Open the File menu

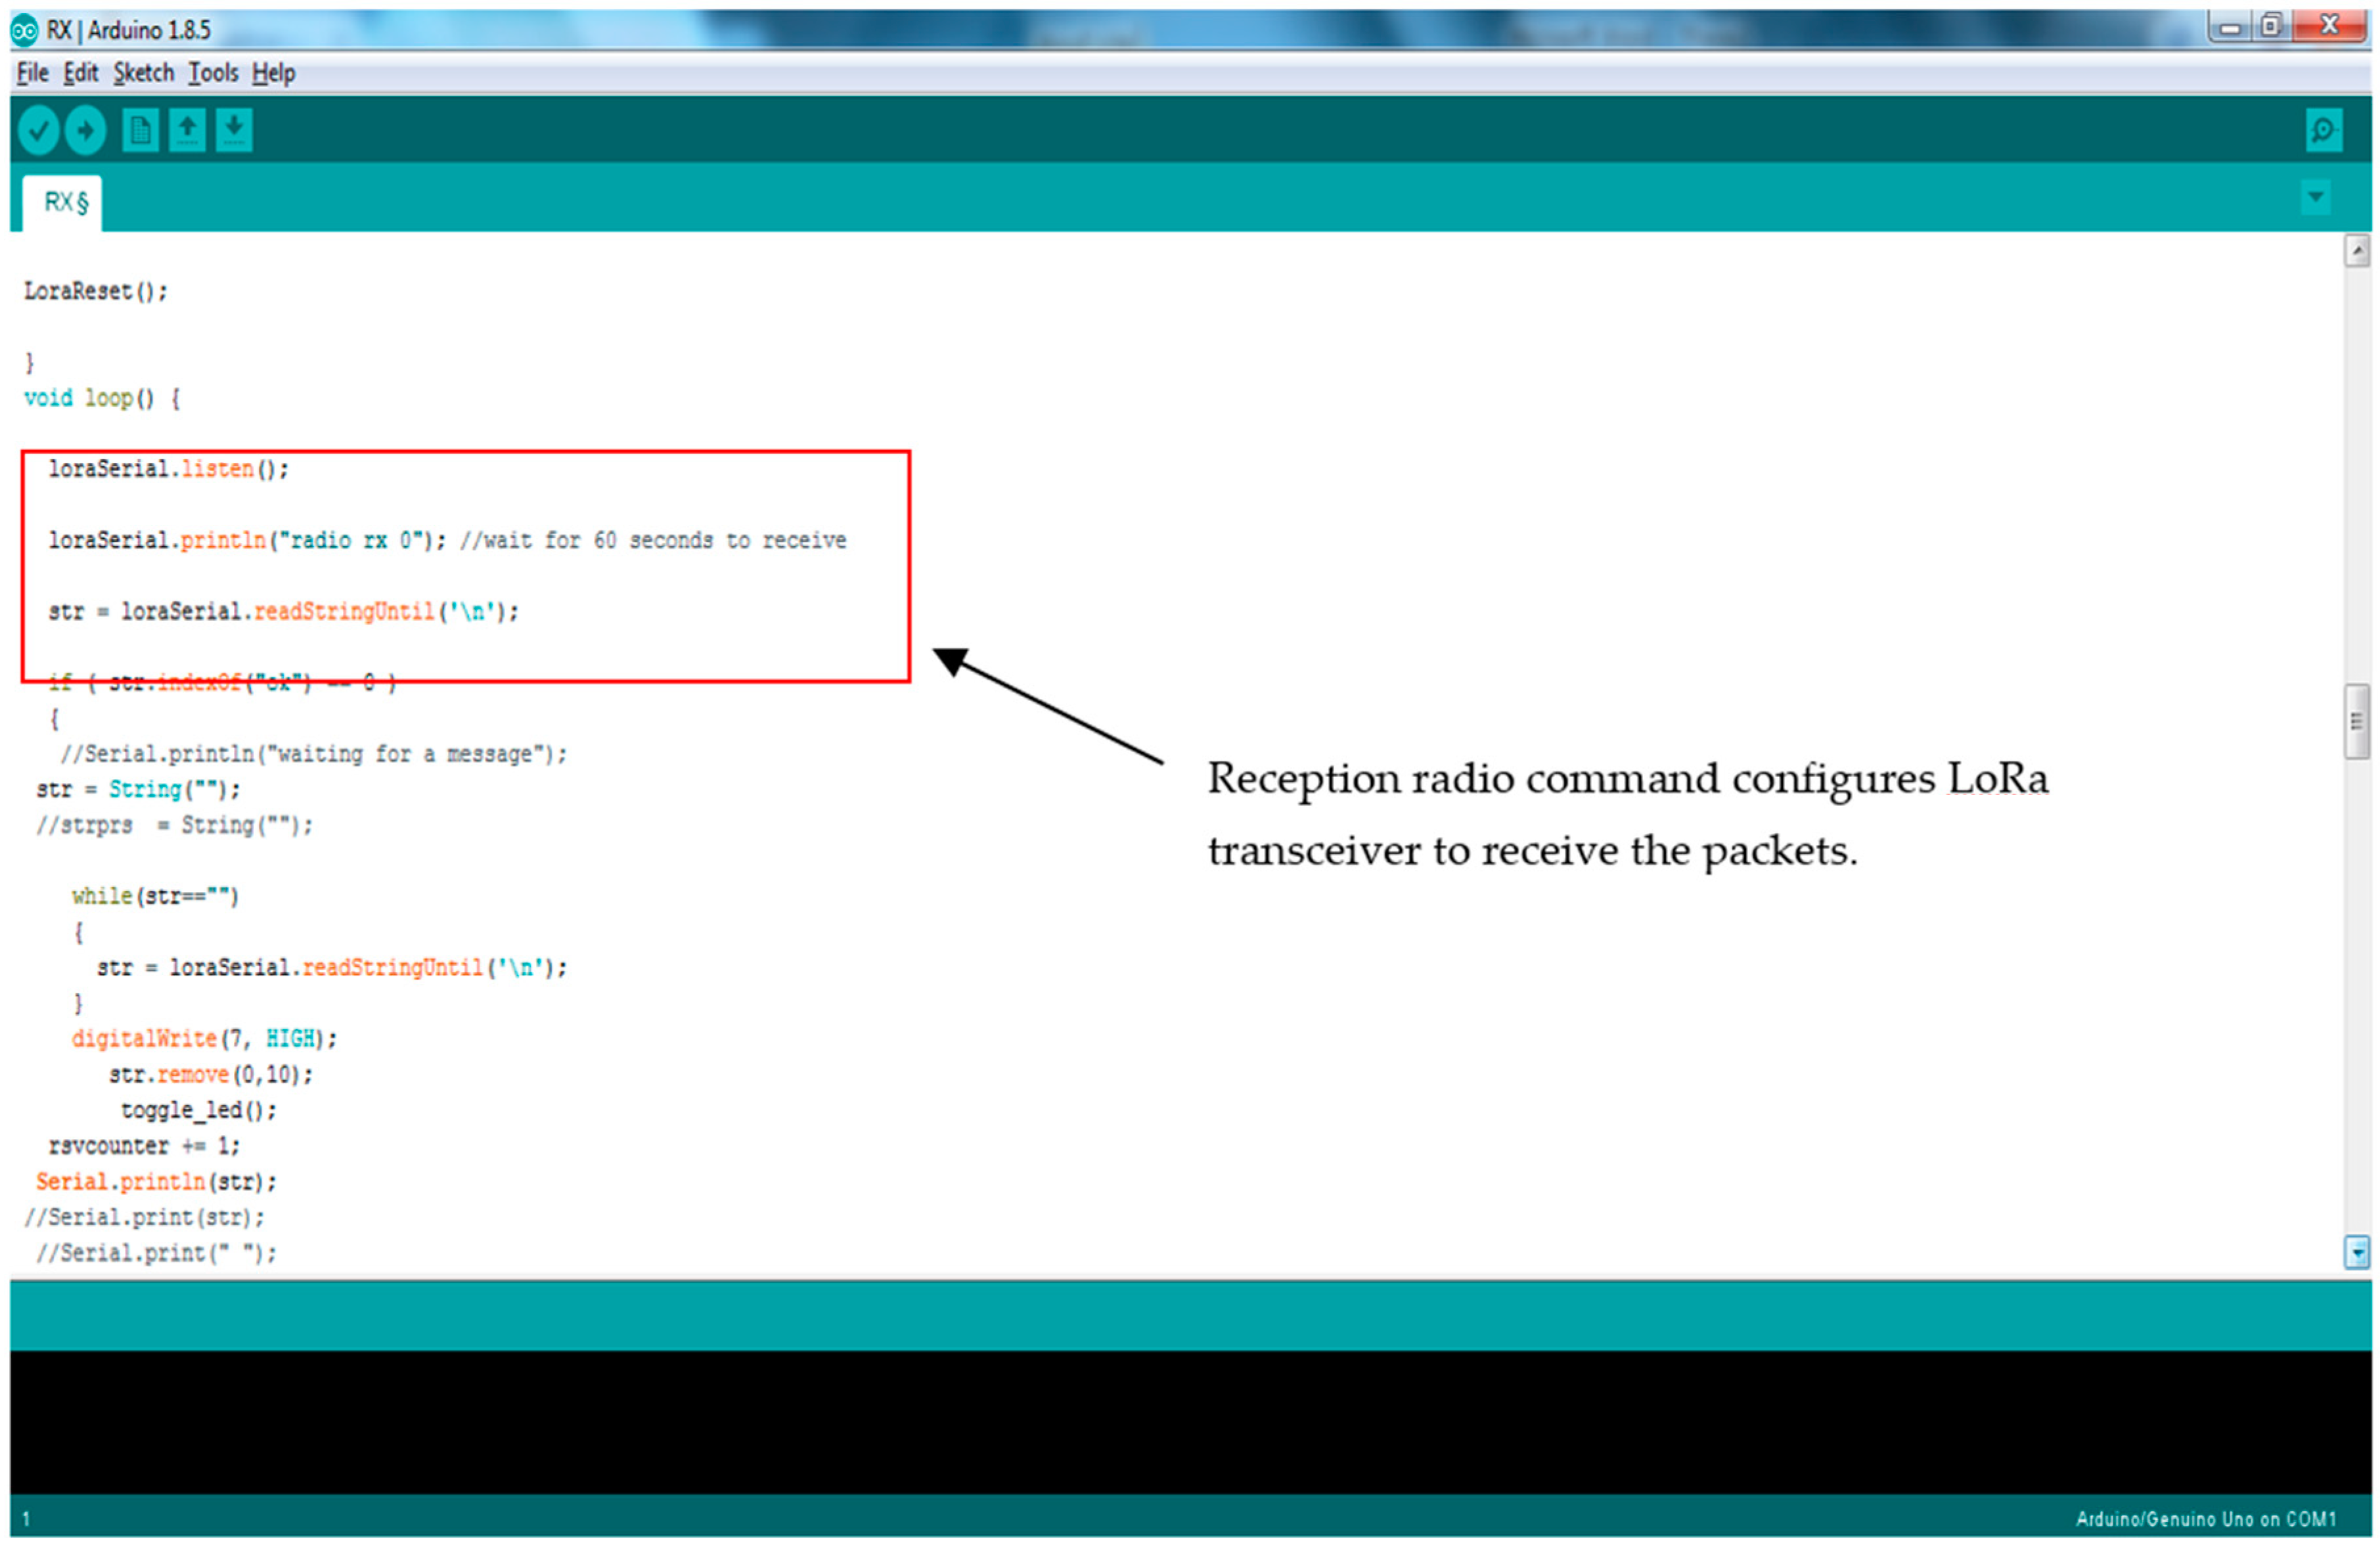(x=32, y=73)
